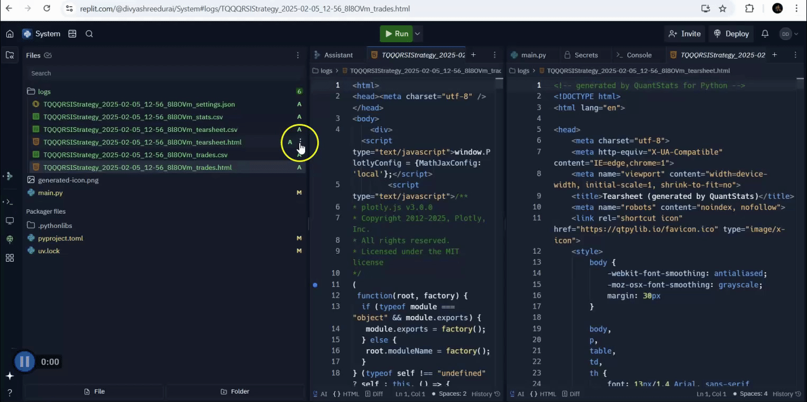807x402 pixels.
Task: Click the Deploy button
Action: tap(732, 34)
